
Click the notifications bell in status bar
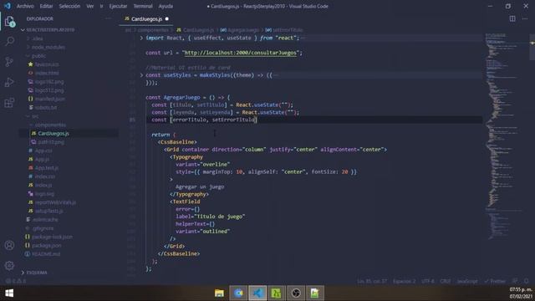[x=527, y=281]
